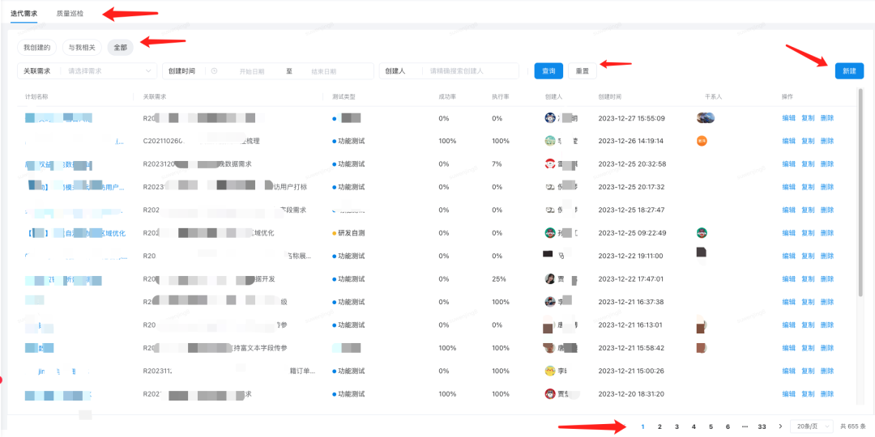Click the 成功率 column header
Image resolution: width=875 pixels, height=437 pixels.
click(x=447, y=96)
